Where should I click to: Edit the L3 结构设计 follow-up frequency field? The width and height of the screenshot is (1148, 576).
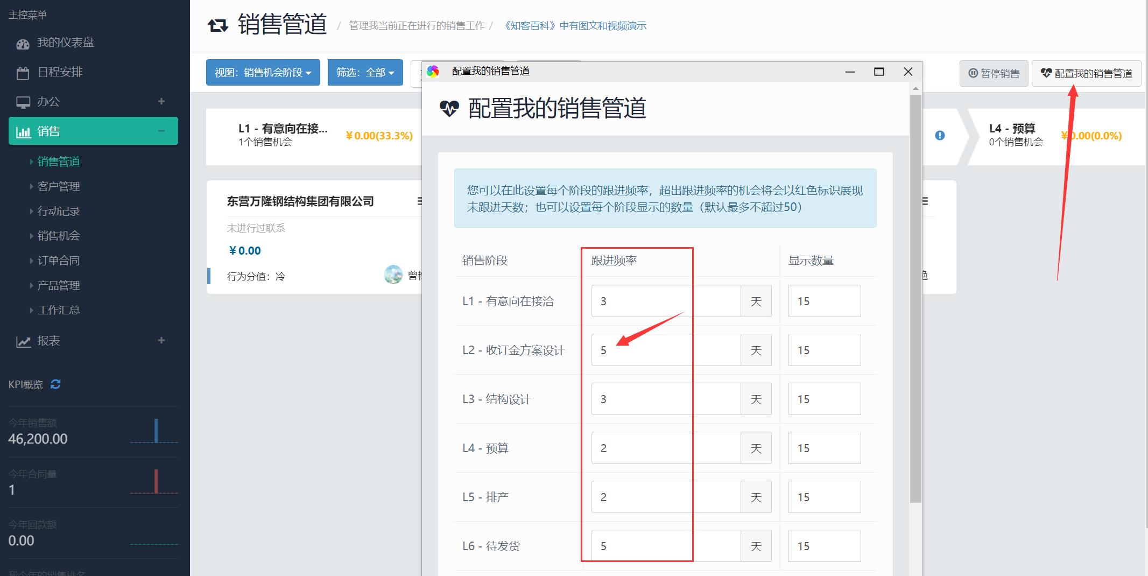666,399
